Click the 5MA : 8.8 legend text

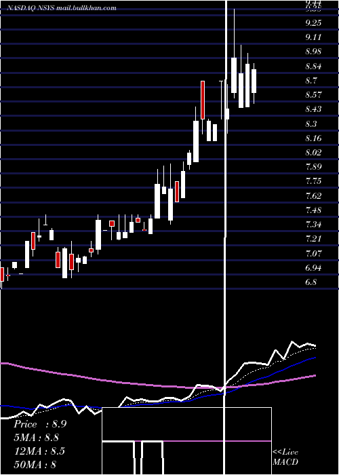[x=37, y=438]
